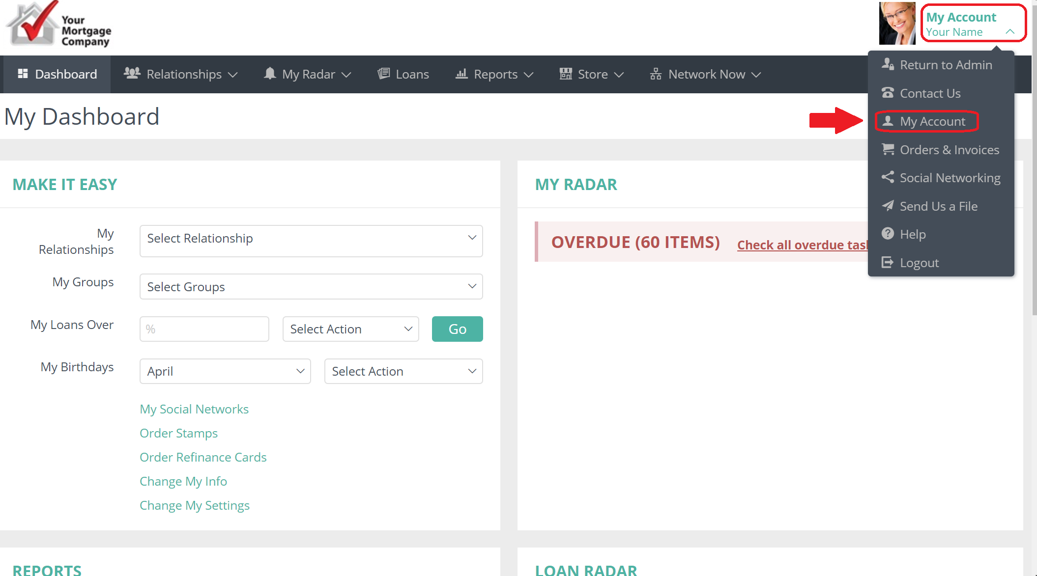Open the Change My Settings link
This screenshot has height=576, width=1037.
click(x=195, y=505)
